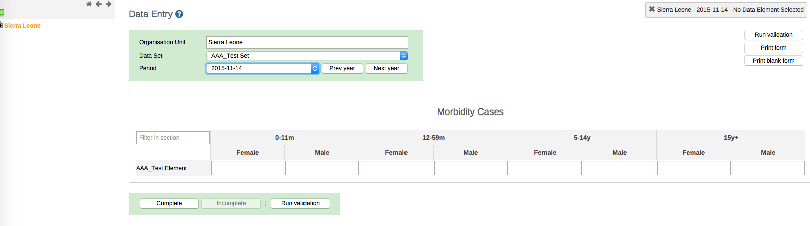Click the home icon in the sidebar header
This screenshot has height=226, width=810.
point(89,4)
